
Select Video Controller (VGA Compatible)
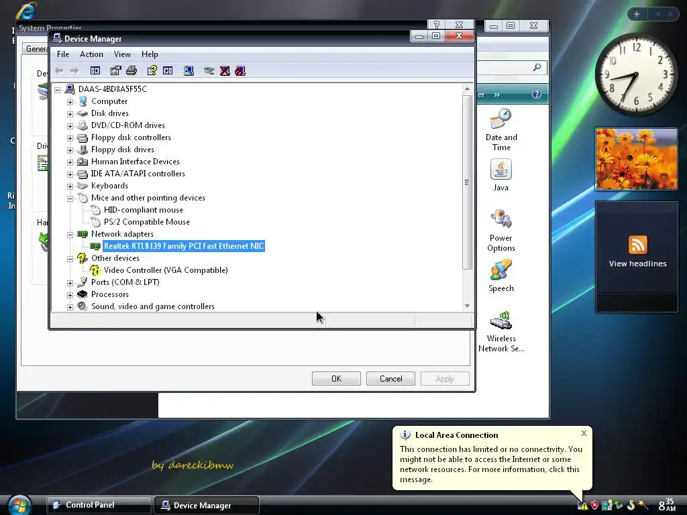pyautogui.click(x=166, y=270)
